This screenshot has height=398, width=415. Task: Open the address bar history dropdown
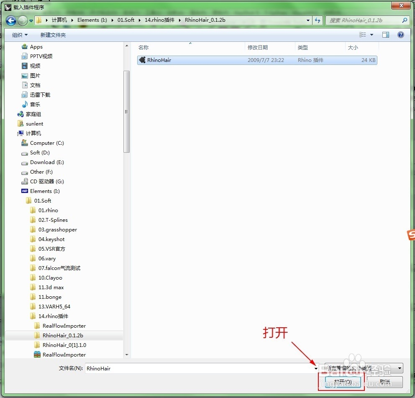pyautogui.click(x=308, y=20)
